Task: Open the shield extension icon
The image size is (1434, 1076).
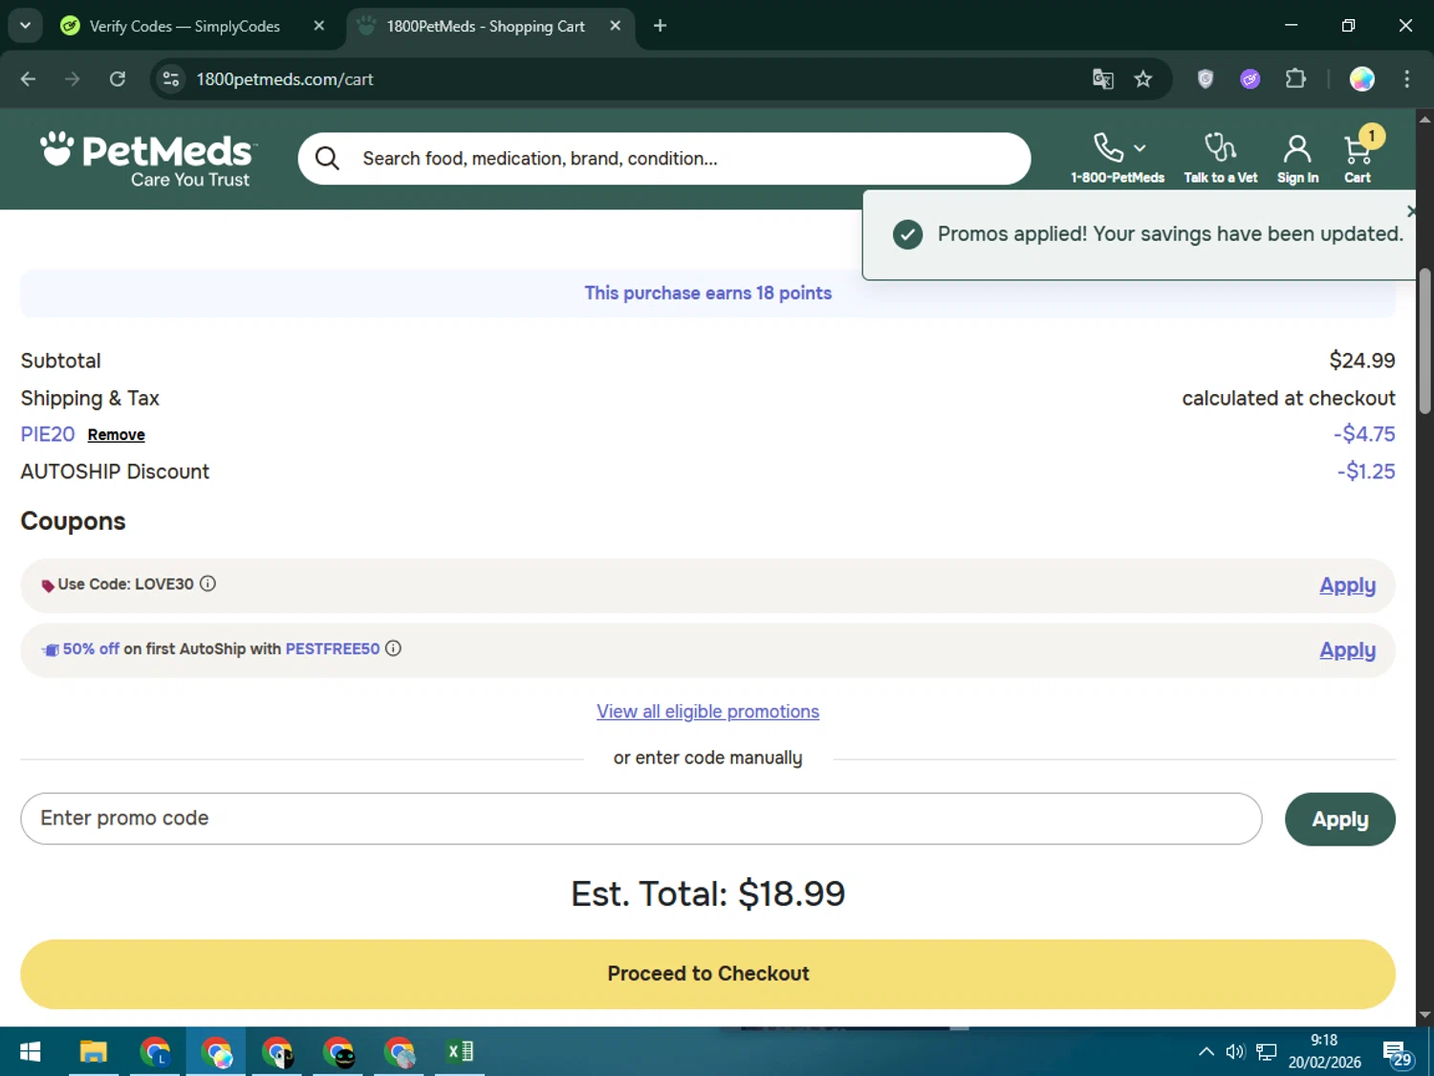Action: pos(1206,79)
